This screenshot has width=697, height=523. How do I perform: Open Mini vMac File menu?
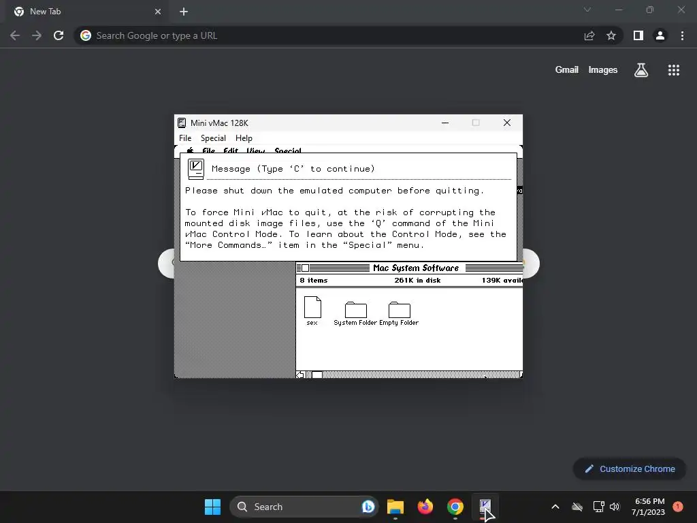click(x=185, y=138)
